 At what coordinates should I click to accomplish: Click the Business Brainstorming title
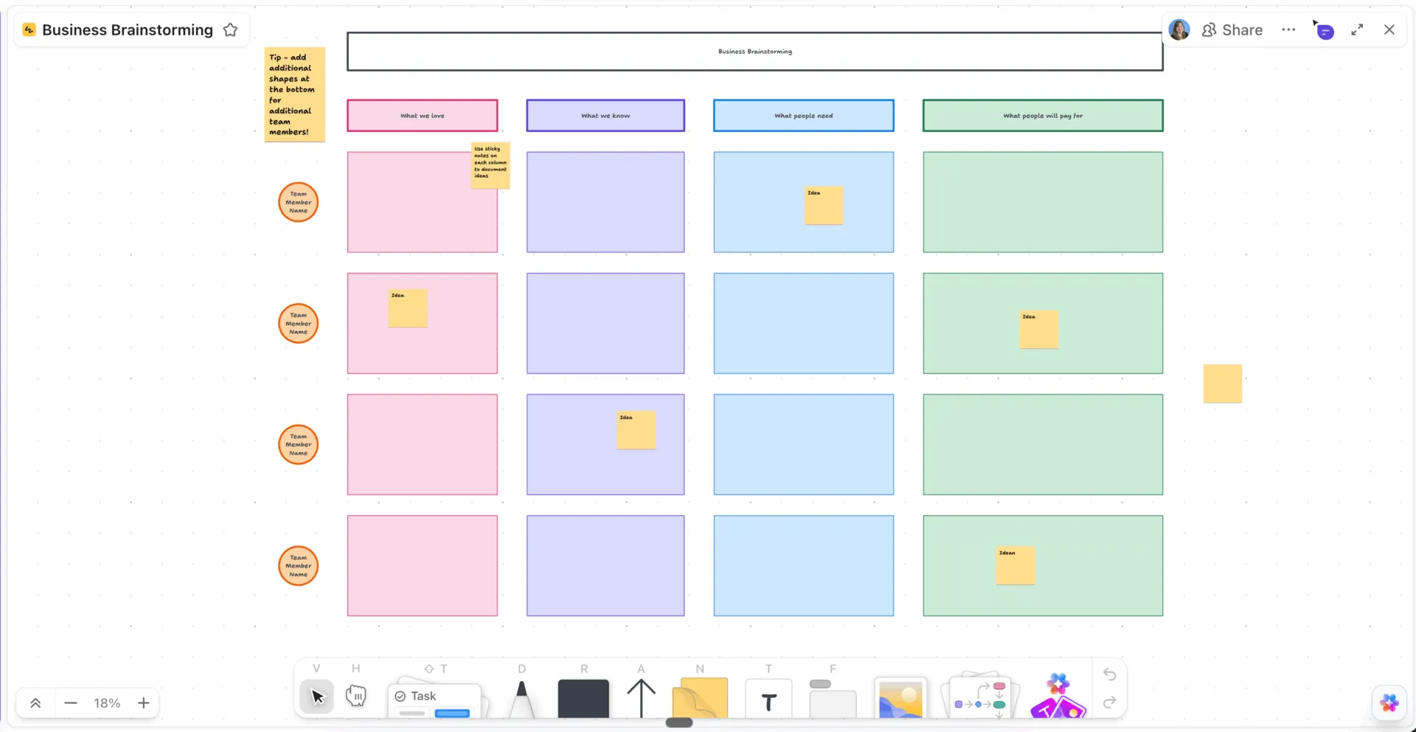(128, 30)
